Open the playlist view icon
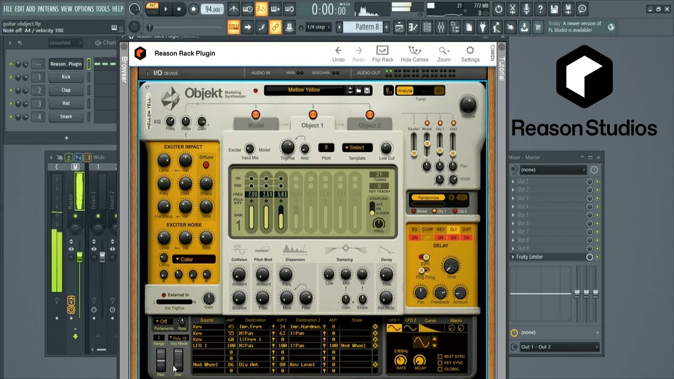The image size is (674, 379). pyautogui.click(x=400, y=27)
